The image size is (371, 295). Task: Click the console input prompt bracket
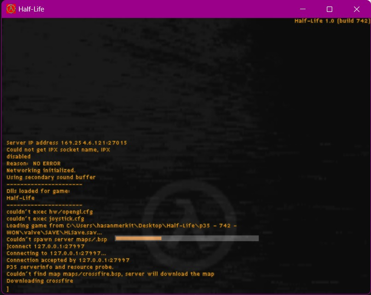pyautogui.click(x=7, y=289)
